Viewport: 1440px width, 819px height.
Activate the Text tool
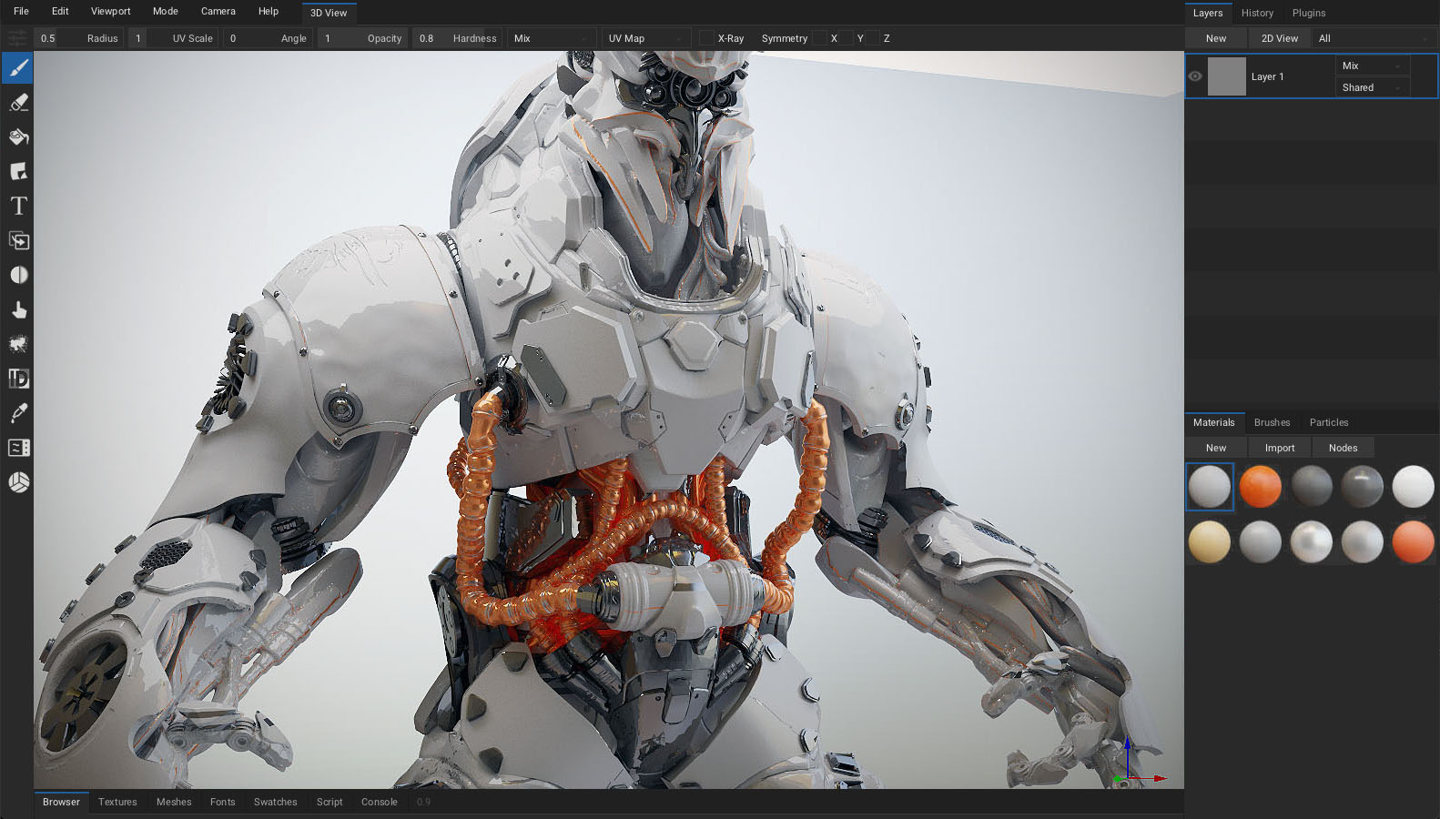tap(18, 207)
